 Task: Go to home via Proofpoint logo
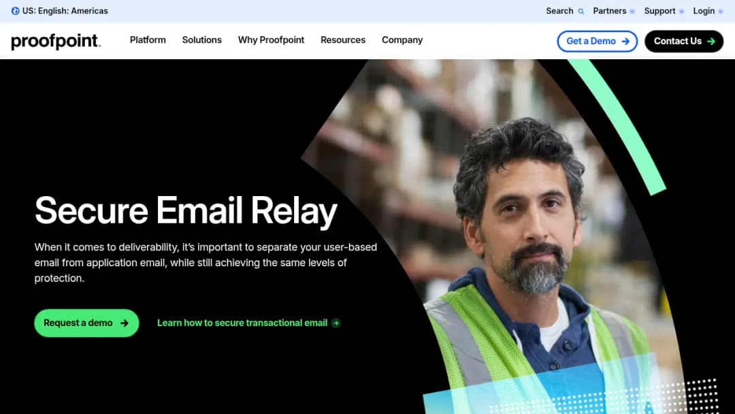(x=56, y=42)
